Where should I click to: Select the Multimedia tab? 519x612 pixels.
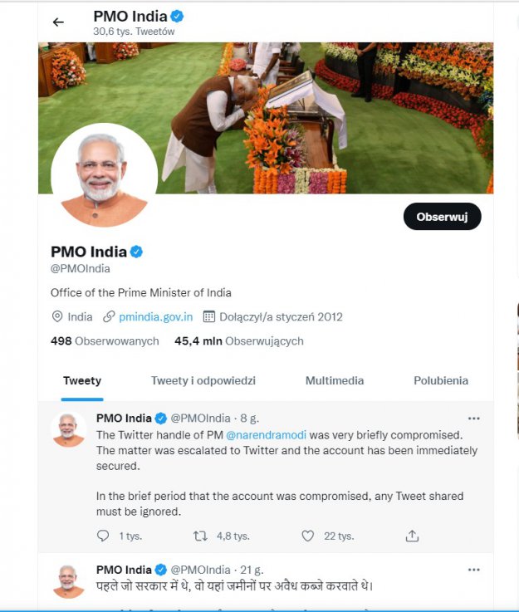[335, 380]
